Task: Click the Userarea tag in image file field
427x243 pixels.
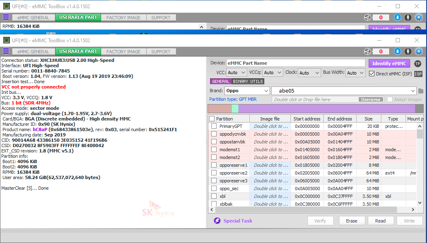Action: [x=371, y=100]
